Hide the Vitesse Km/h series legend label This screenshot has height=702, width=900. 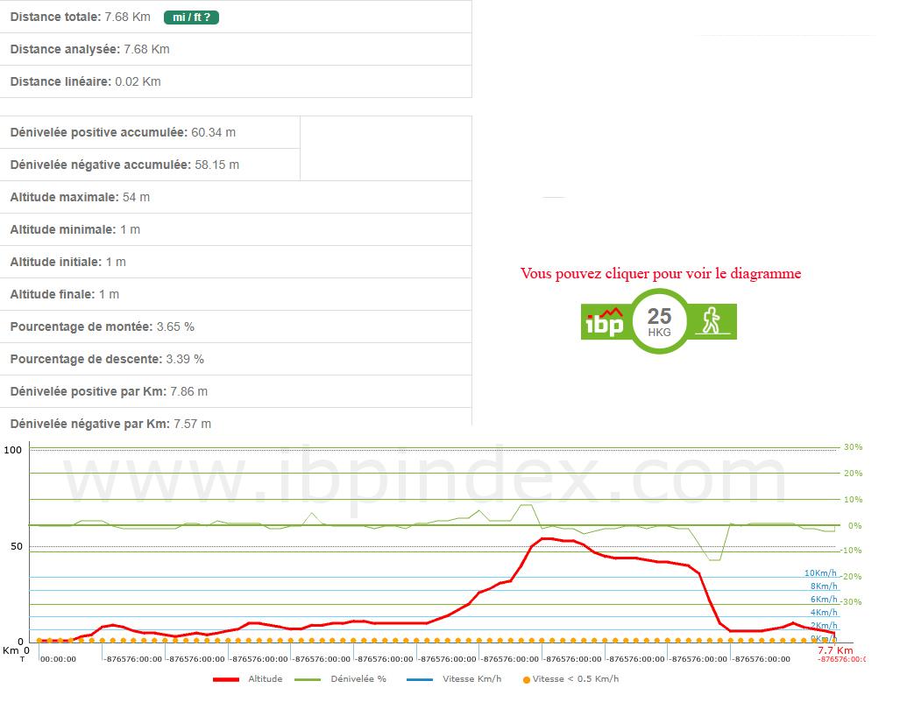click(x=472, y=679)
